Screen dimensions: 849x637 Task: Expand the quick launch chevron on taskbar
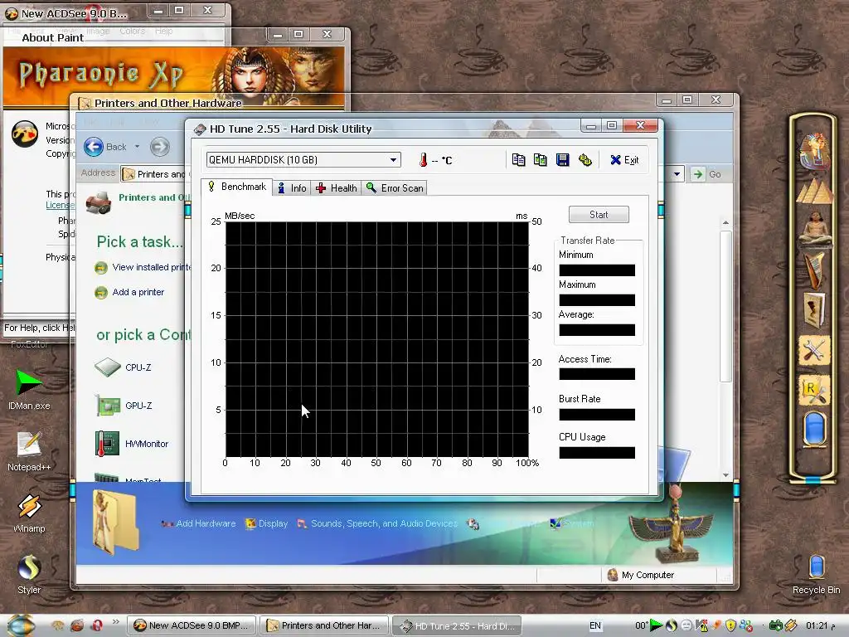point(115,622)
